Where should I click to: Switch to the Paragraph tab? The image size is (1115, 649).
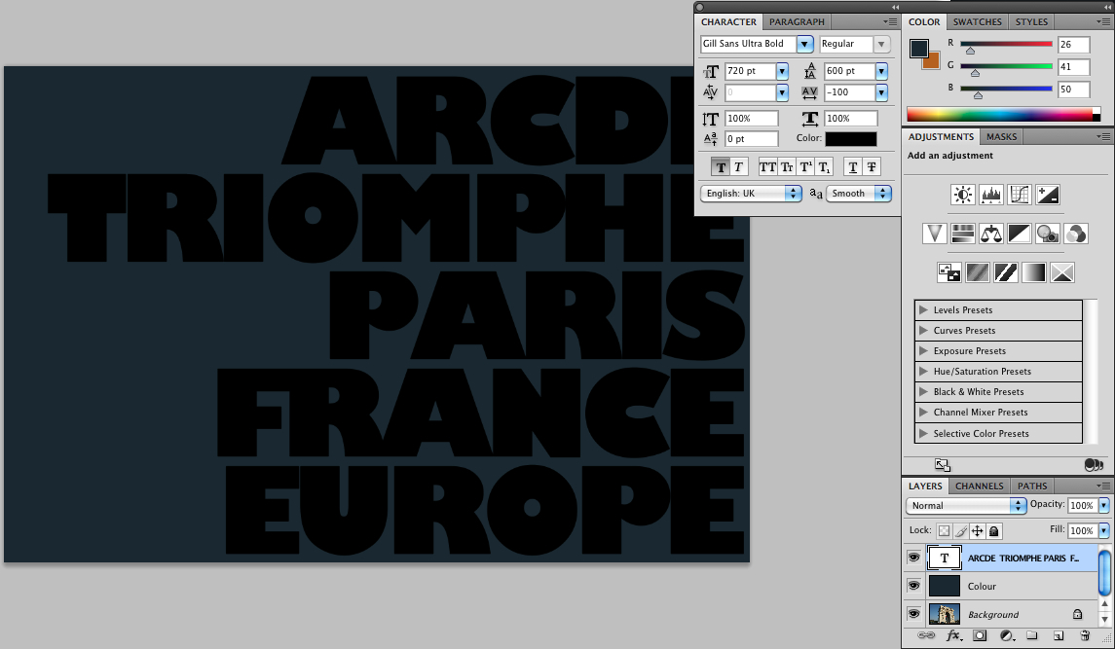(797, 22)
